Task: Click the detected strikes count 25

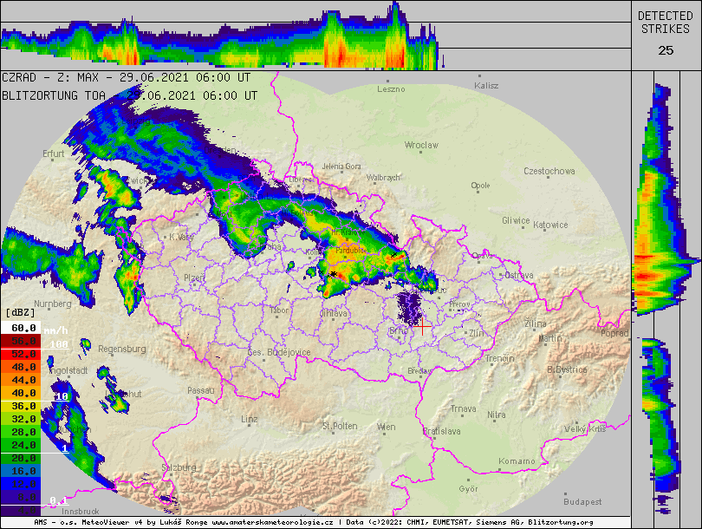Action: tap(666, 50)
